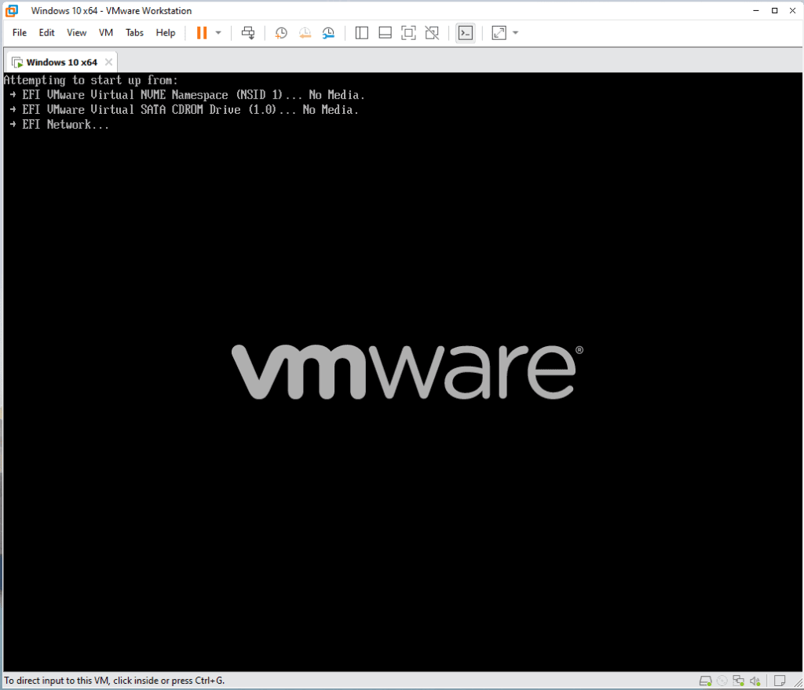Toggle the thumbnail bar view
Image resolution: width=804 pixels, height=690 pixels.
click(x=385, y=33)
